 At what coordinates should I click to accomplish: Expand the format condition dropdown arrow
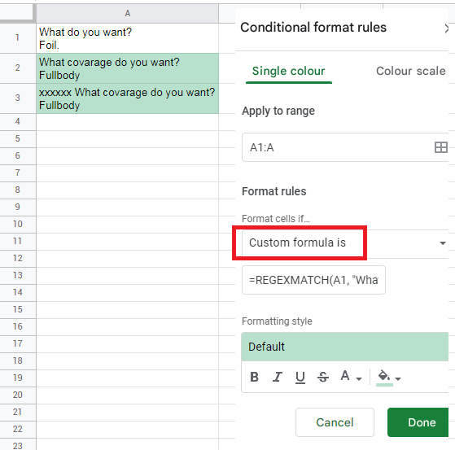(x=443, y=242)
